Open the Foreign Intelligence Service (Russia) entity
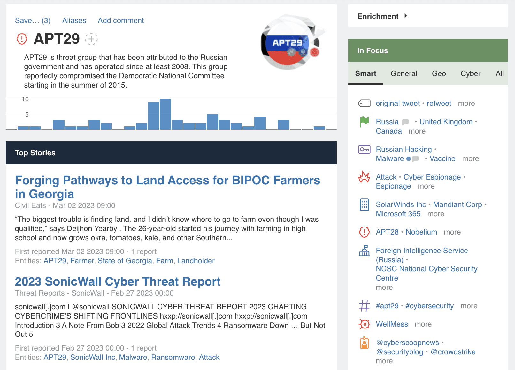Viewport: 515px width, 370px height. [422, 255]
